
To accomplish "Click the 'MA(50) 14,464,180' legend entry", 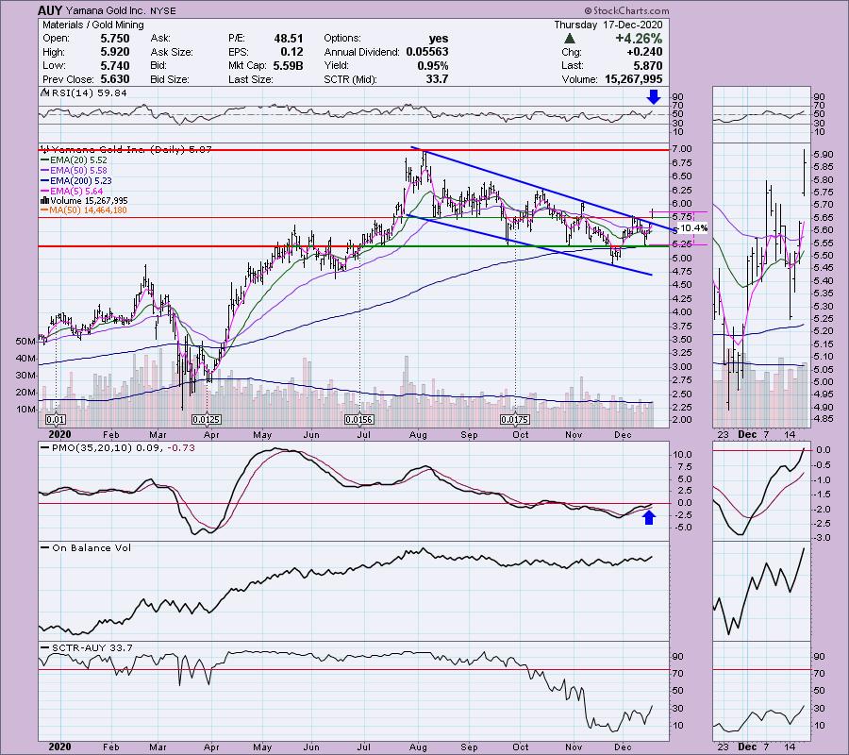I will pyautogui.click(x=89, y=210).
